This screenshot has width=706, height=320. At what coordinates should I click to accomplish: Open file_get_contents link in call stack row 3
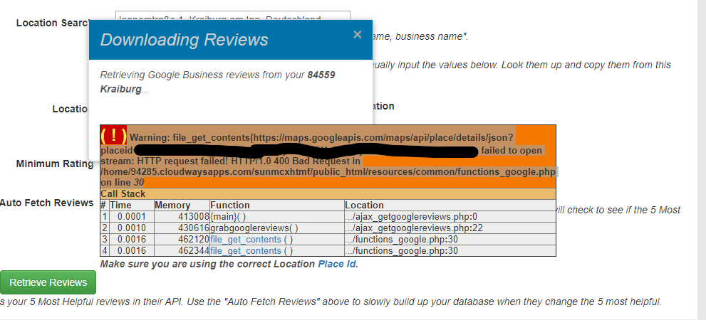pos(251,240)
